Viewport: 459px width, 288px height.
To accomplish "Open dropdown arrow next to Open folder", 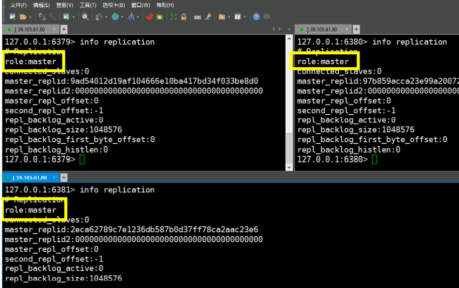I will coord(30,17).
